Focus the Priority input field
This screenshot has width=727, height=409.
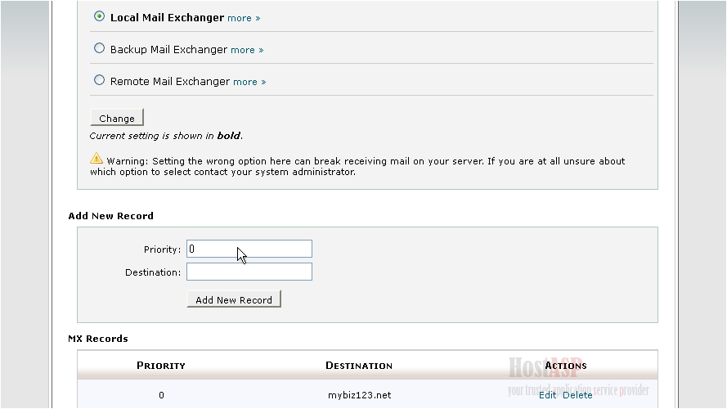pos(249,249)
